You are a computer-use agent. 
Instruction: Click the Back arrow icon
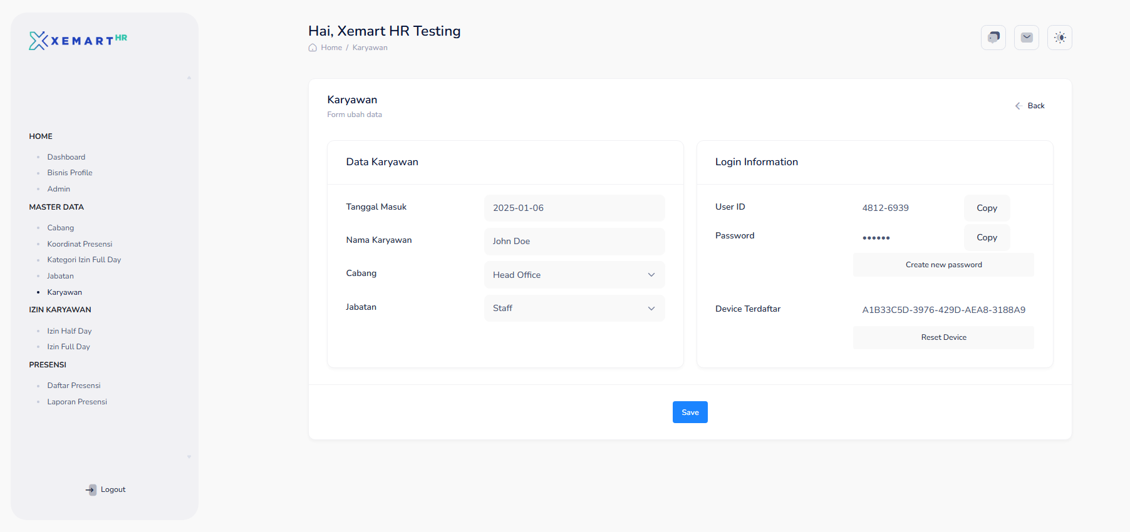(1018, 106)
